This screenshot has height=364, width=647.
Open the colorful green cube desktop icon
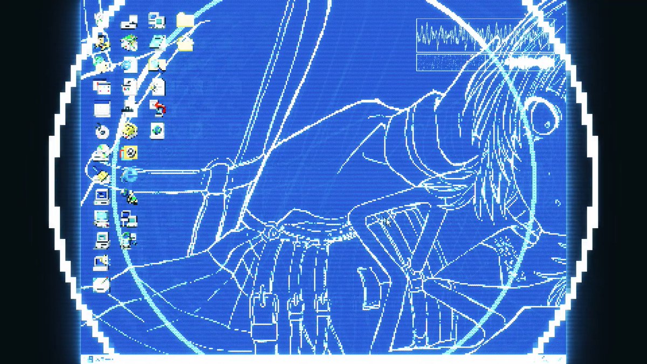129,42
